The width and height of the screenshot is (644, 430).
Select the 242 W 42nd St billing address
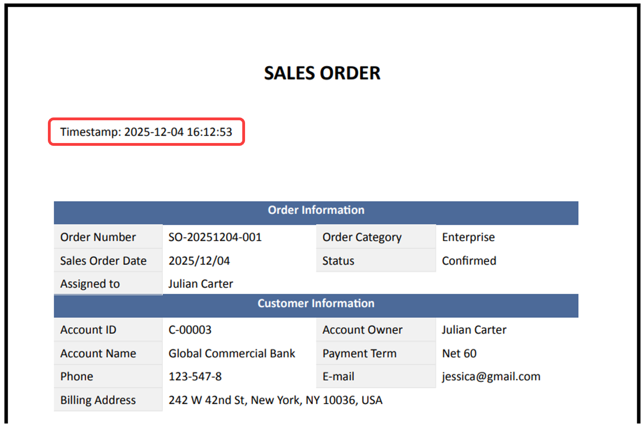(x=275, y=400)
